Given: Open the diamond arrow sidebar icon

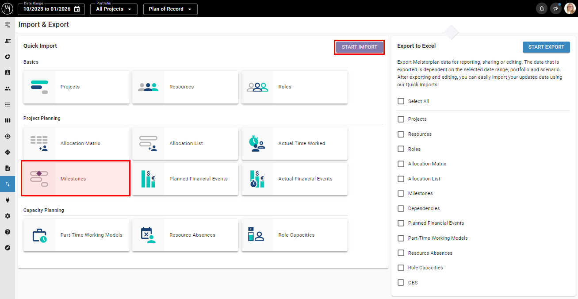Looking at the screenshot, I should (8, 152).
